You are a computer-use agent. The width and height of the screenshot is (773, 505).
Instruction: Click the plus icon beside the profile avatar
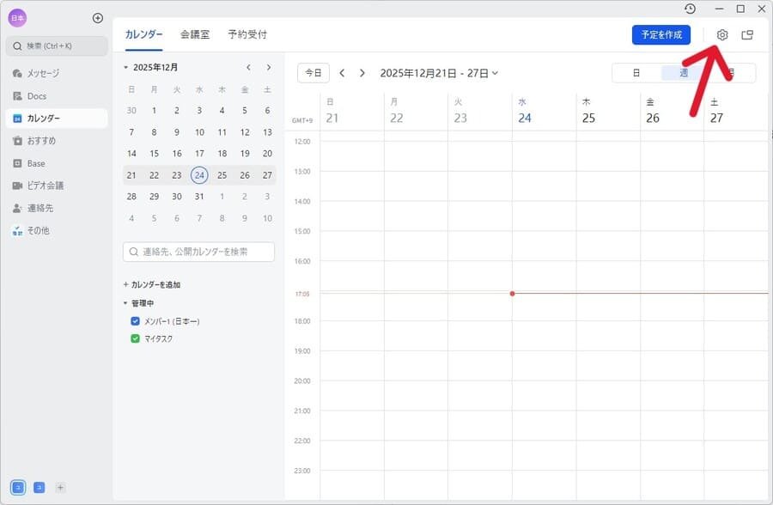[97, 18]
